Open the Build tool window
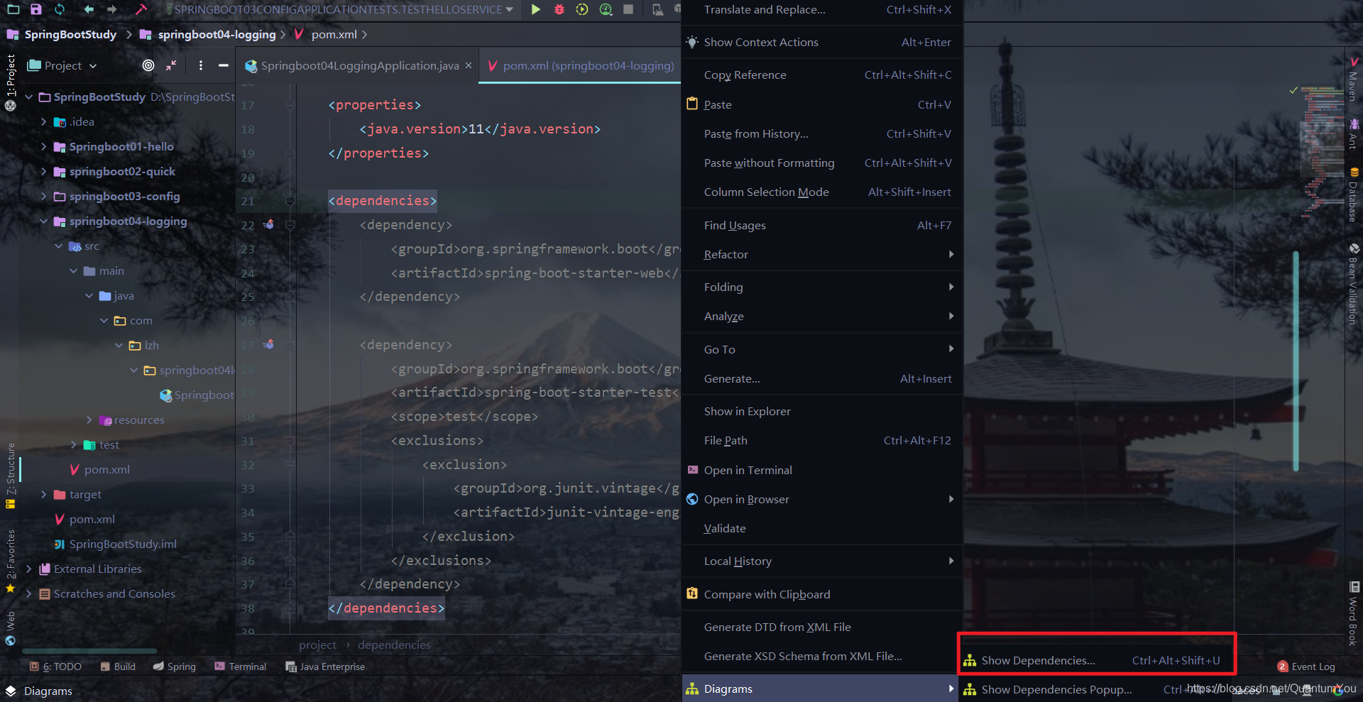The width and height of the screenshot is (1363, 702). point(118,667)
